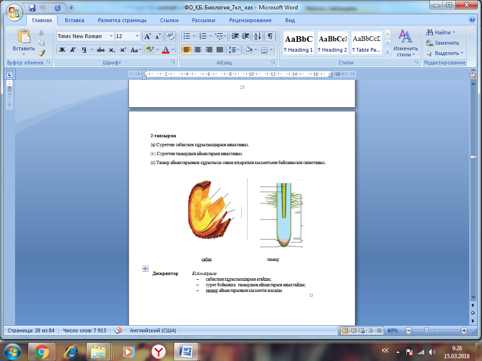Open the font size 12 dropdown
This screenshot has height=361, width=482.
pos(137,36)
